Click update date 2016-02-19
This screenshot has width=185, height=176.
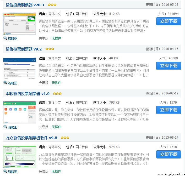tap(170, 93)
